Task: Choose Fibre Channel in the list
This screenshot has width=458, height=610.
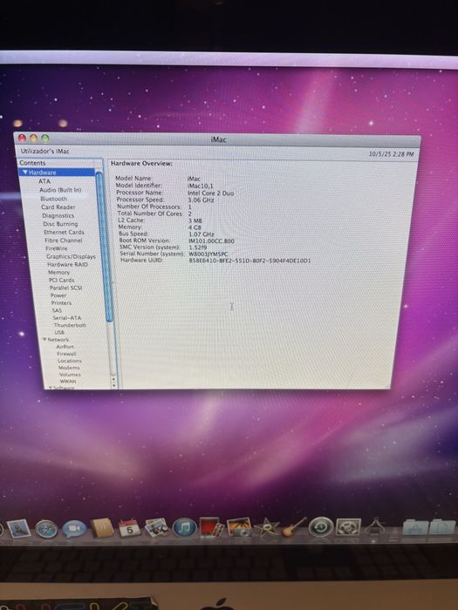Action: [64, 240]
